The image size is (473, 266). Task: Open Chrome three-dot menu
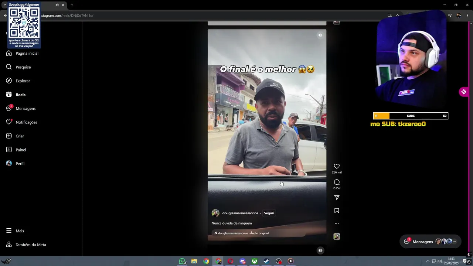tap(468, 16)
